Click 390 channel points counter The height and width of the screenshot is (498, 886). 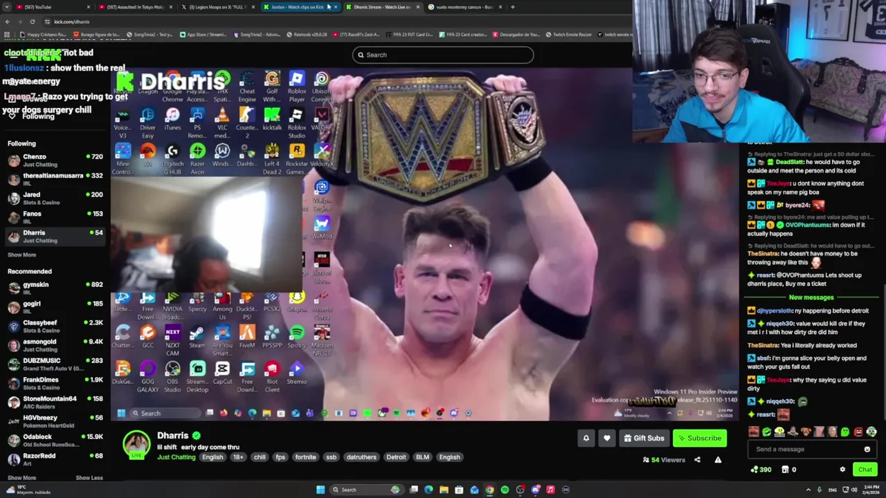(761, 470)
